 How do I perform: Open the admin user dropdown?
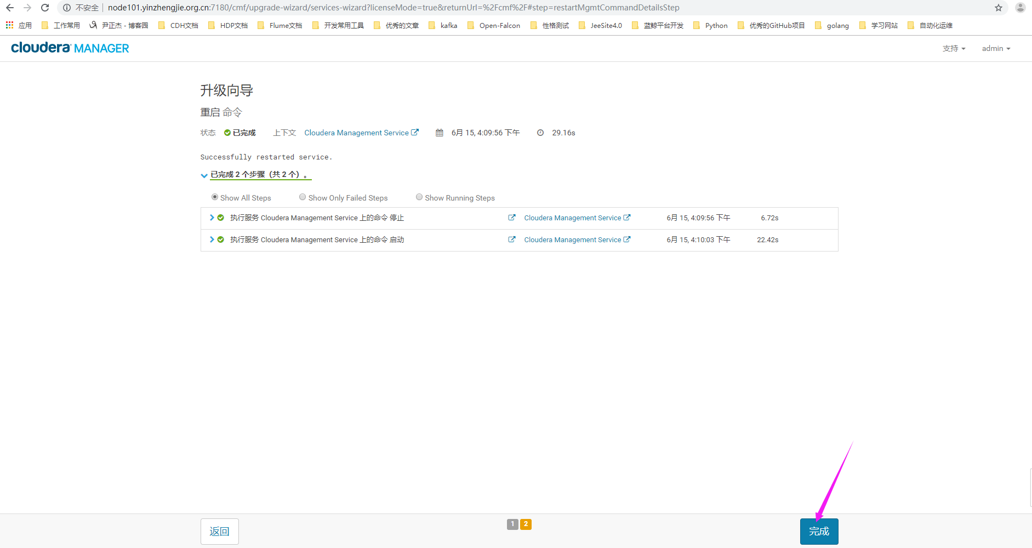pyautogui.click(x=996, y=48)
